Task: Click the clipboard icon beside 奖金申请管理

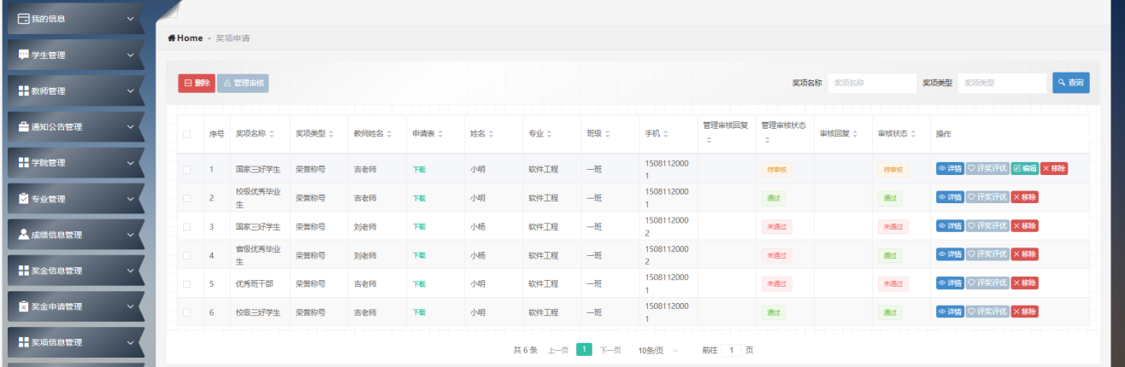Action: (24, 306)
